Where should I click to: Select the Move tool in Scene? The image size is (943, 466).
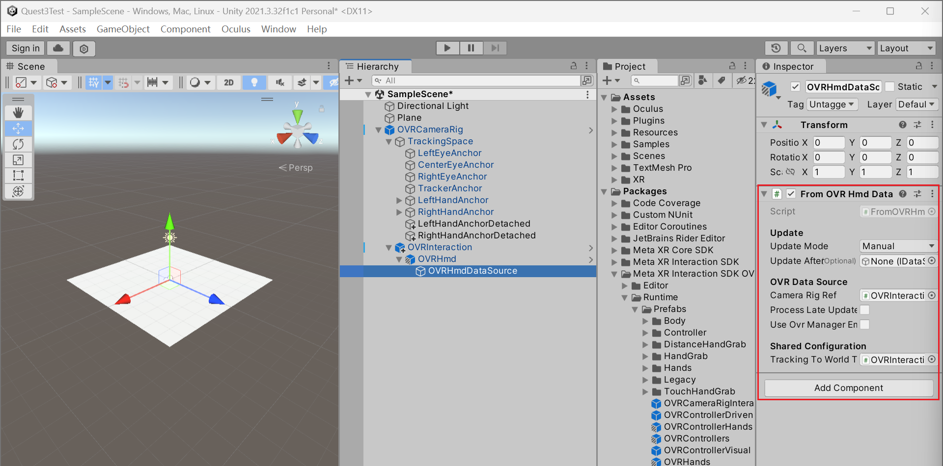(18, 129)
